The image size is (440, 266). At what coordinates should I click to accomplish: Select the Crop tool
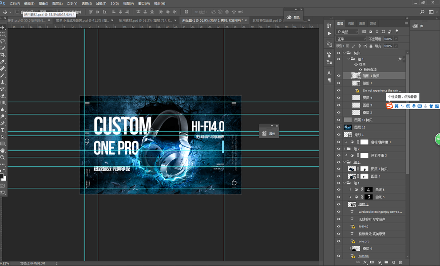[x=3, y=55]
